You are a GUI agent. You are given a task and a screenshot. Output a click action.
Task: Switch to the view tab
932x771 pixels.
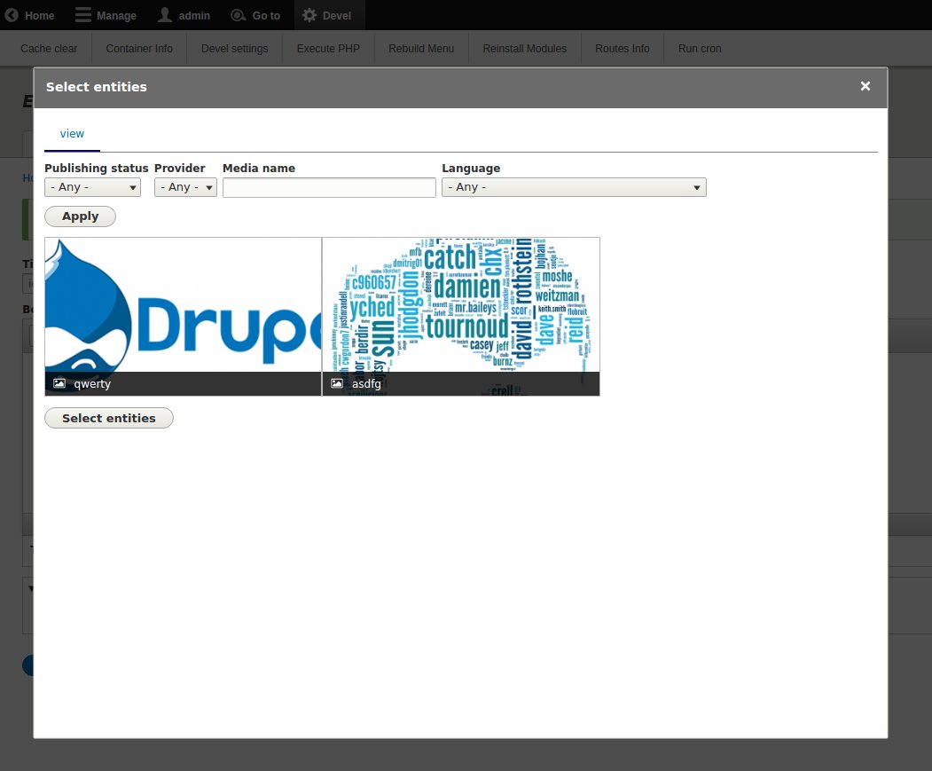click(x=72, y=134)
